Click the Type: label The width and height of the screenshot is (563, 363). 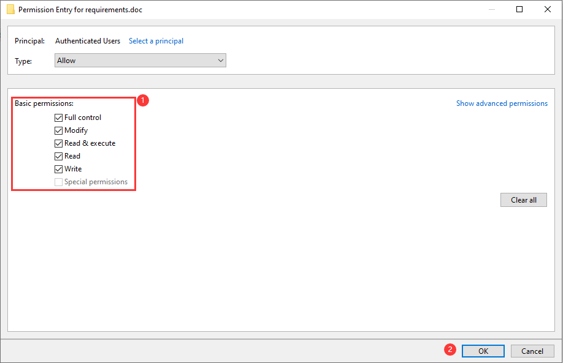(x=23, y=61)
